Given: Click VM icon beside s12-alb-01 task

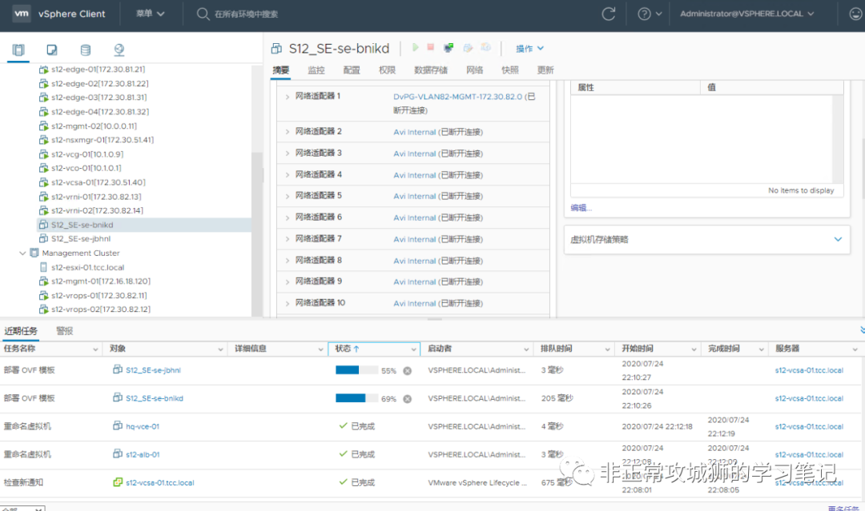Looking at the screenshot, I should (118, 453).
